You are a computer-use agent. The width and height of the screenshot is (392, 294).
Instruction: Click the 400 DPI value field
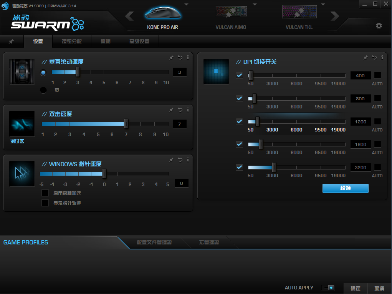coord(360,76)
